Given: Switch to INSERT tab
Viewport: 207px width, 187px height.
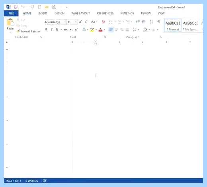Looking at the screenshot, I should 43,13.
